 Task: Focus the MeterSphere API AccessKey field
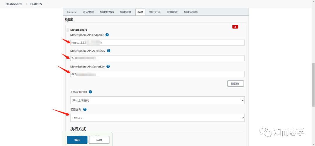click(157, 58)
